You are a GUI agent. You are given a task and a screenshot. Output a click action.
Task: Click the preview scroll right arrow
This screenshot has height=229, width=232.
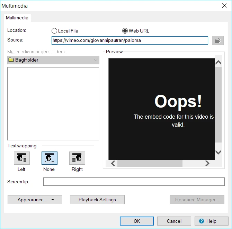[x=207, y=163]
